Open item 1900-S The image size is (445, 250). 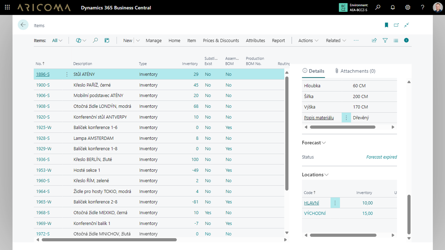43,85
